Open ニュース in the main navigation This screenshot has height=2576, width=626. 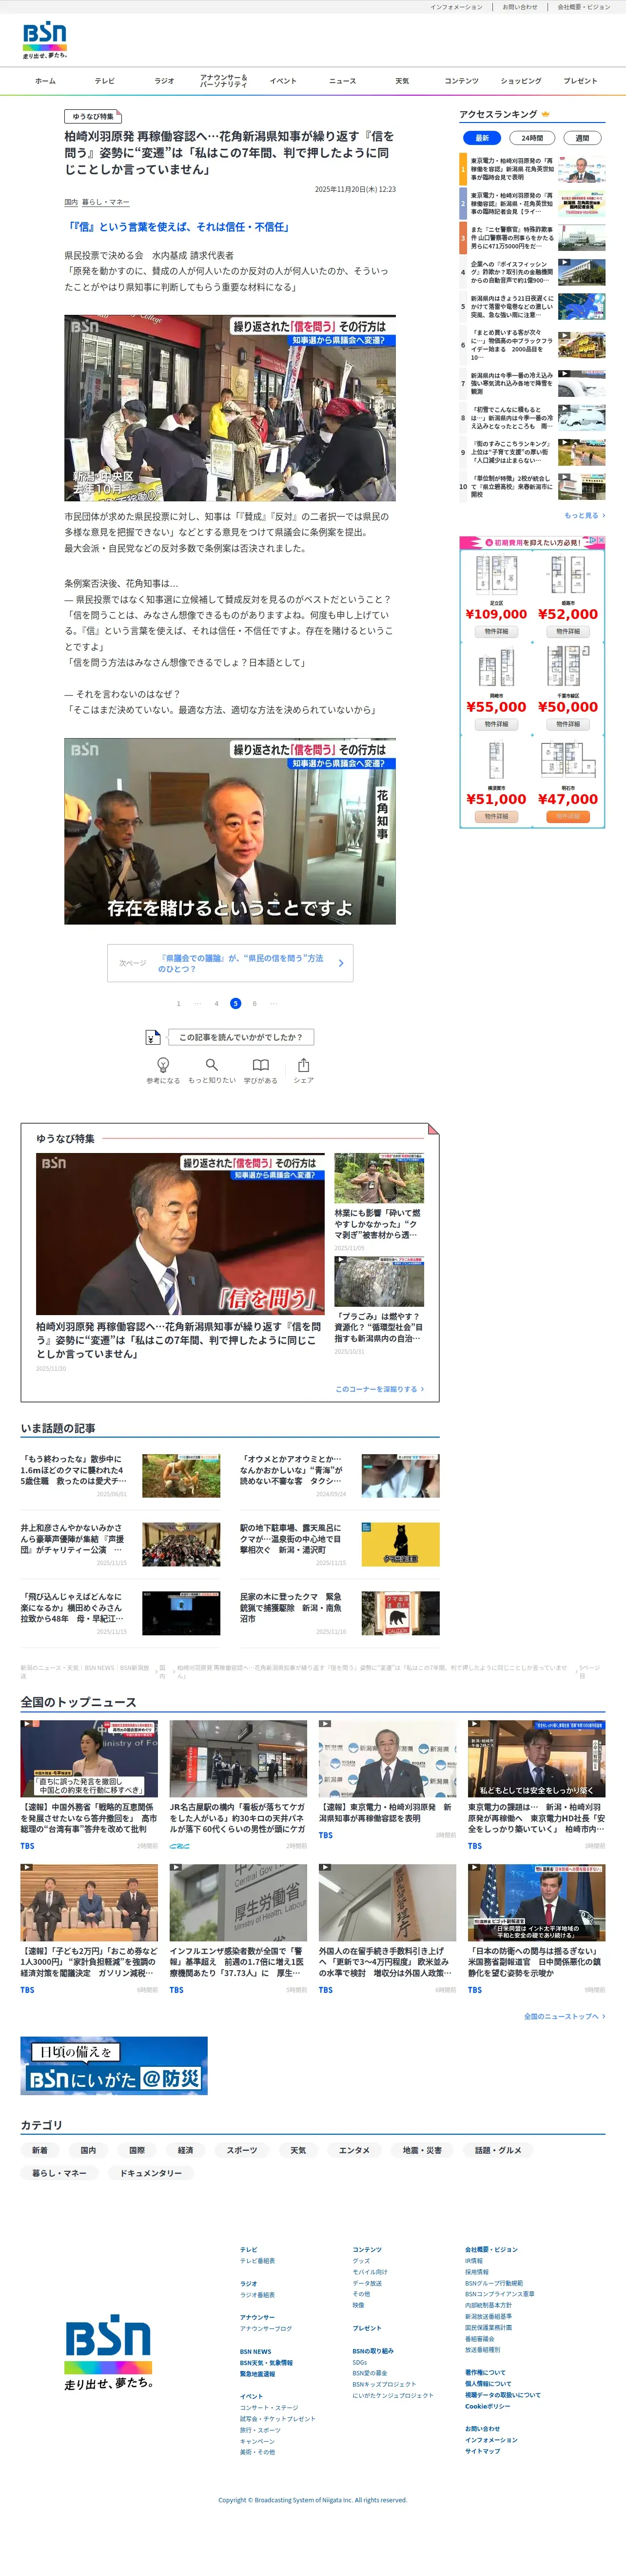click(342, 81)
